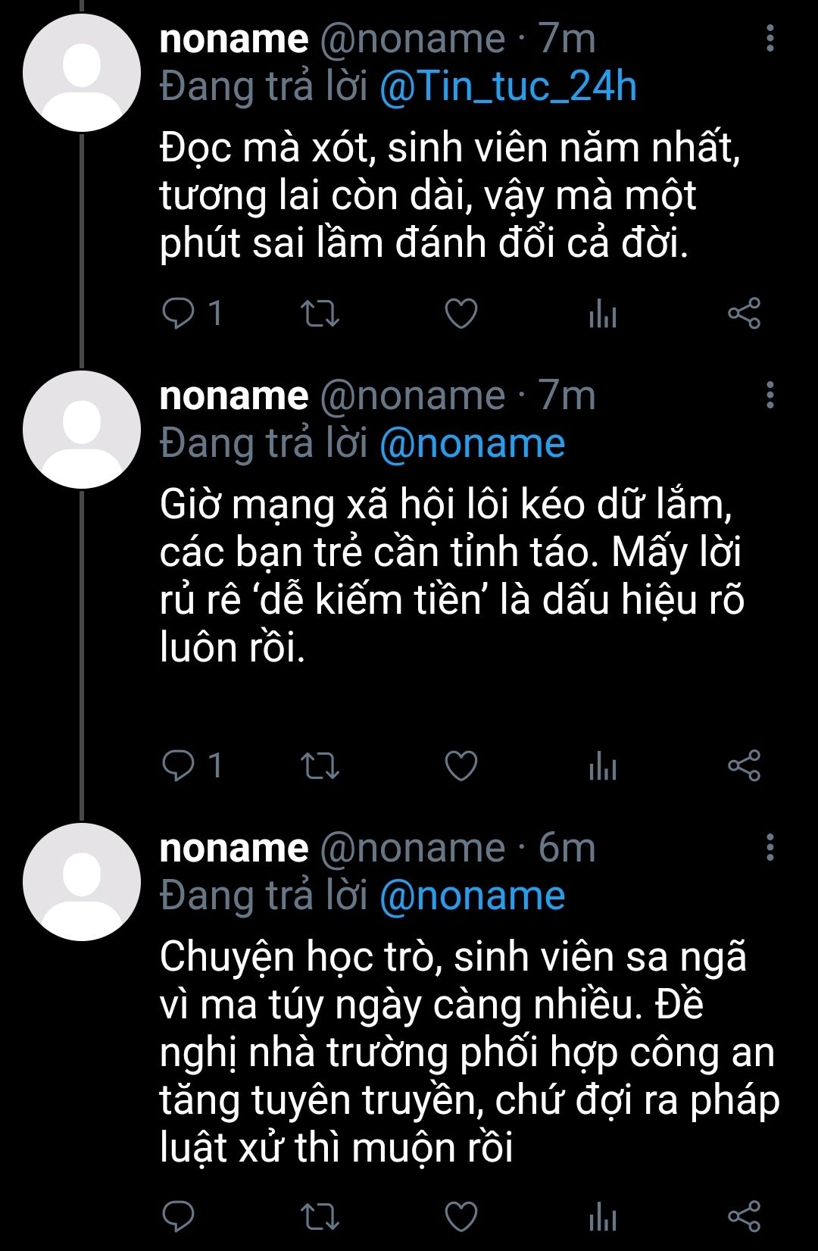Like the 'Chuyện học trò' tweet
The image size is (818, 1251).
pyautogui.click(x=461, y=1217)
